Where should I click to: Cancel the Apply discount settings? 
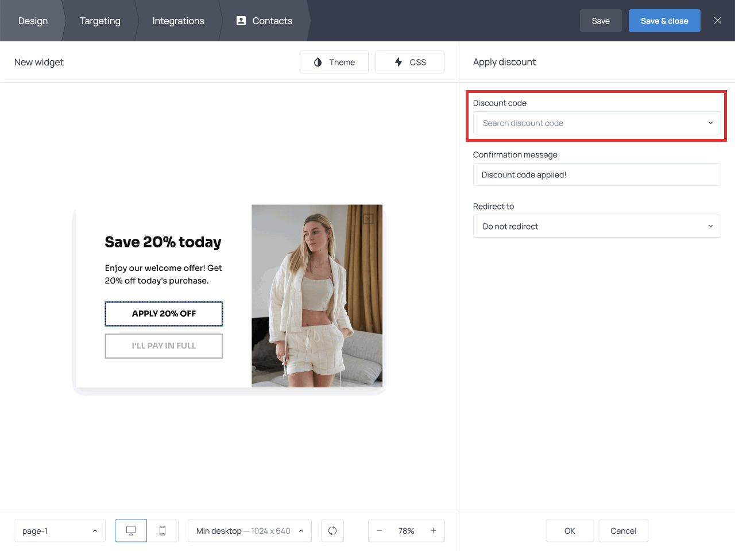624,530
